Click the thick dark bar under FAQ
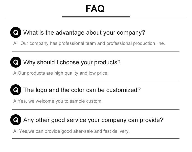 (x=96, y=17)
